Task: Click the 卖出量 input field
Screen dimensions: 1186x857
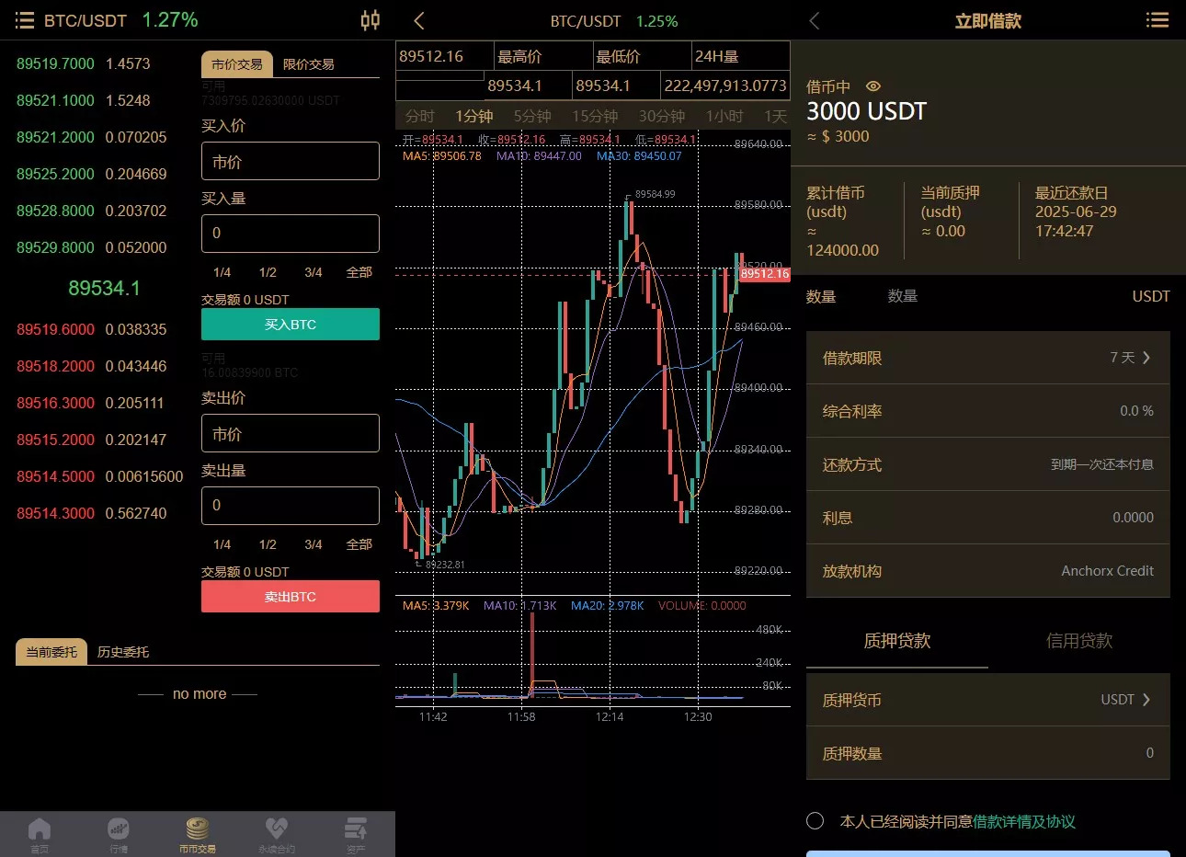Action: (x=290, y=506)
